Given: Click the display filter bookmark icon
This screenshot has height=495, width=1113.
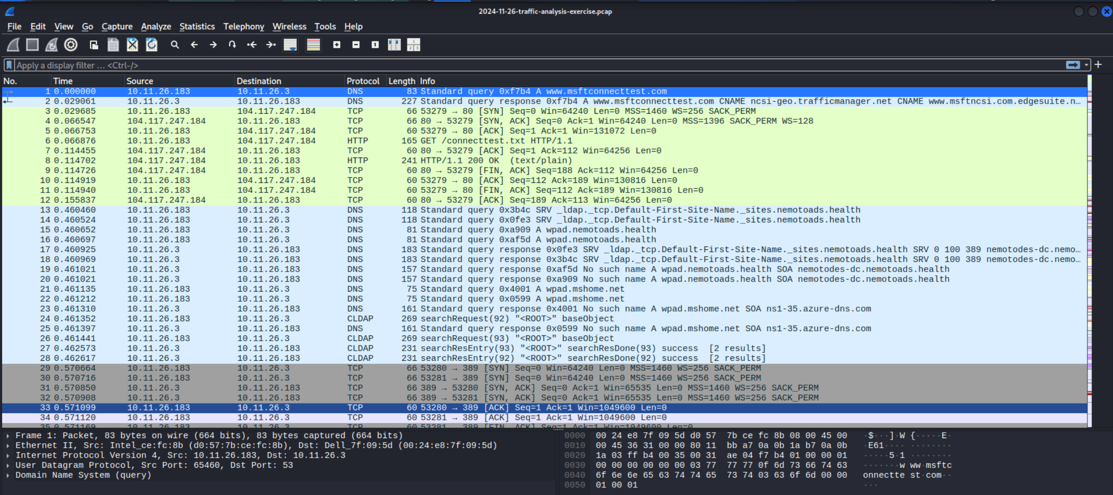Looking at the screenshot, I should (x=9, y=65).
